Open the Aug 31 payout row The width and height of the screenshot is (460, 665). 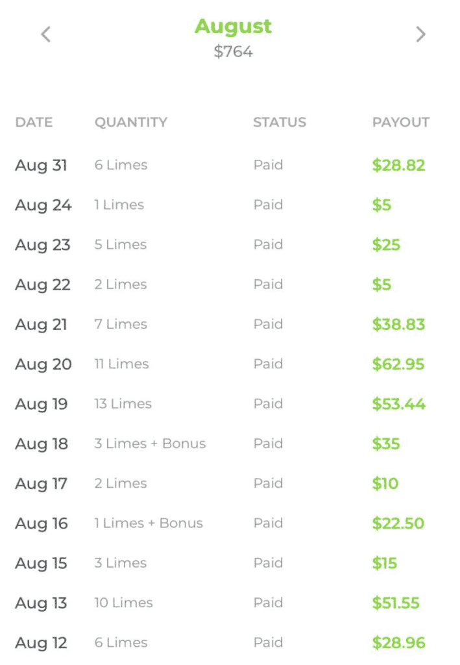point(230,165)
